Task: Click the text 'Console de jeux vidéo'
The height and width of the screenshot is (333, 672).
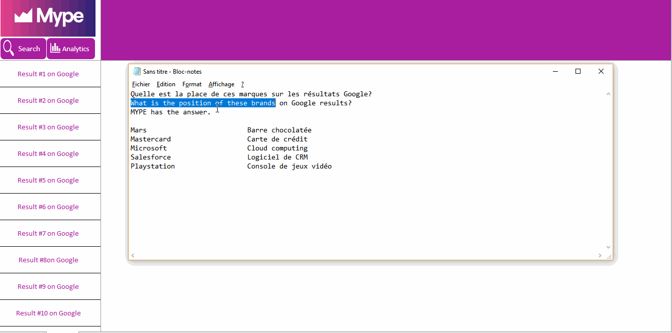Action: coord(290,166)
